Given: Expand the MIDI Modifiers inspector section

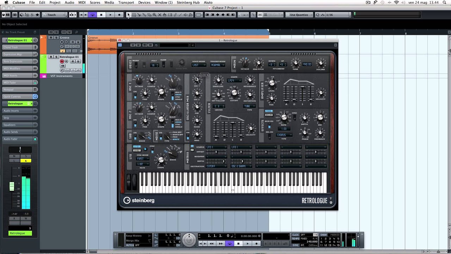Looking at the screenshot, I should (x=20, y=68).
